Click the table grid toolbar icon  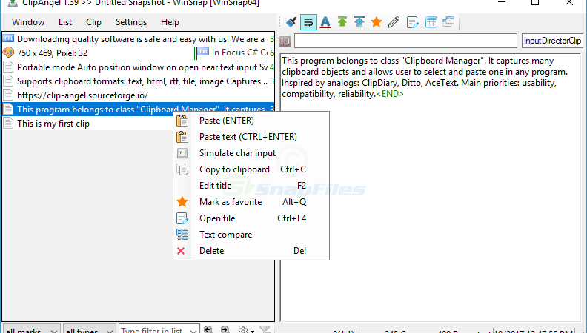coord(431,22)
